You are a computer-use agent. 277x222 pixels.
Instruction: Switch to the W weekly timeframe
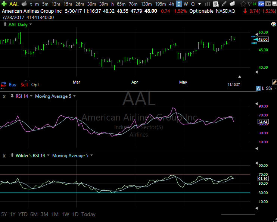click(x=186, y=4)
